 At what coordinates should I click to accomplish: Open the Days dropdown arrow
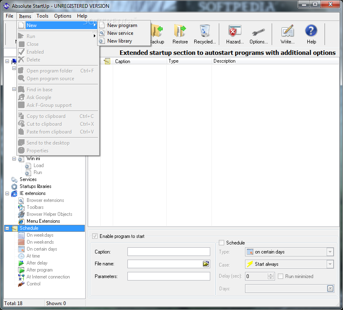(x=330, y=289)
